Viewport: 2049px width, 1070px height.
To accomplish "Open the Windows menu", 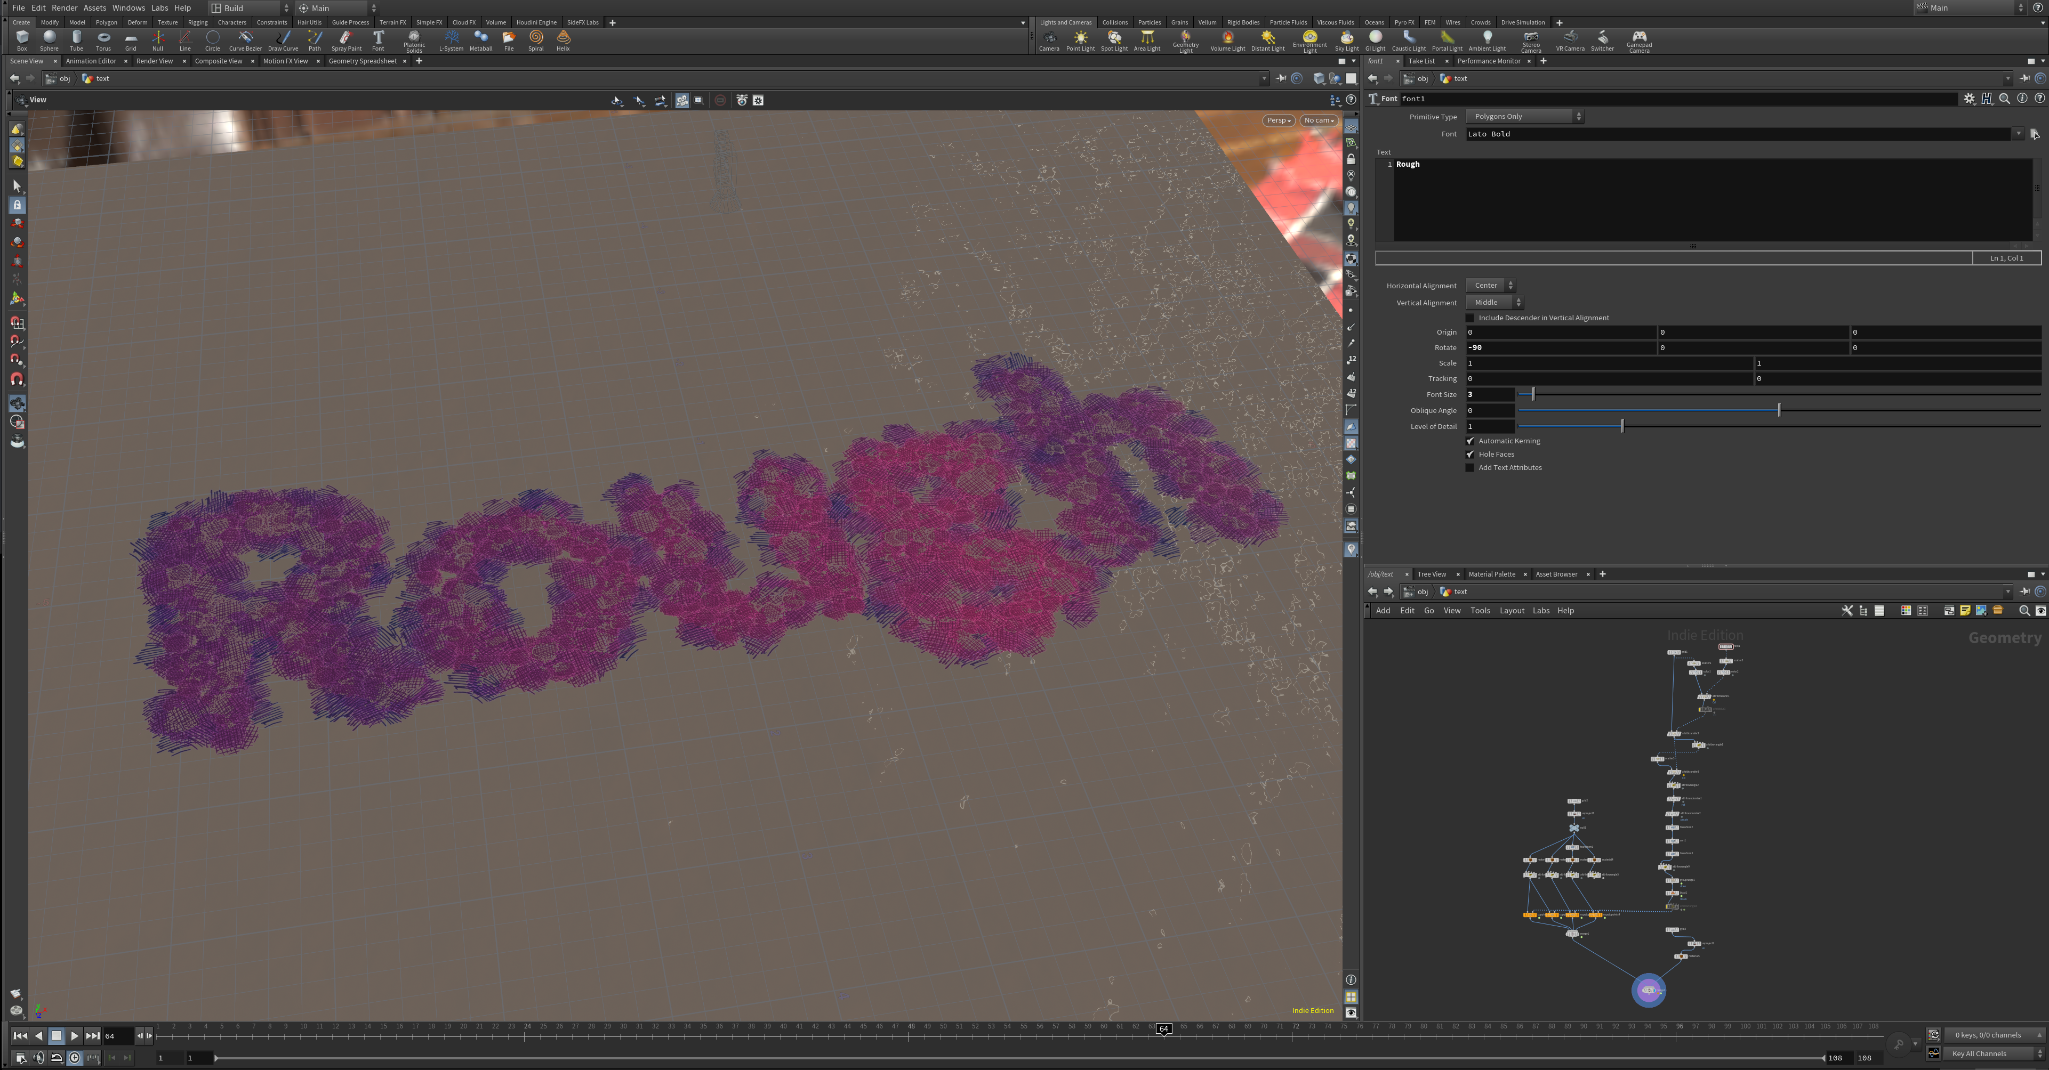I will point(128,8).
